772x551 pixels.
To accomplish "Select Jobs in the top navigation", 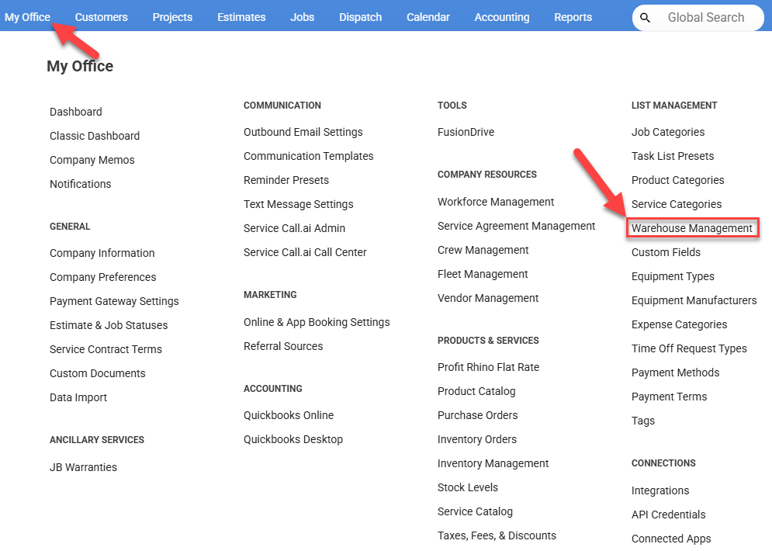I will pos(302,17).
